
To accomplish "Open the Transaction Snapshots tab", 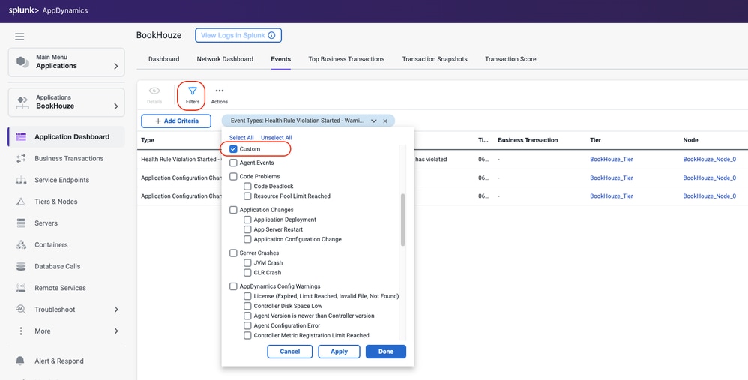I will pyautogui.click(x=435, y=59).
